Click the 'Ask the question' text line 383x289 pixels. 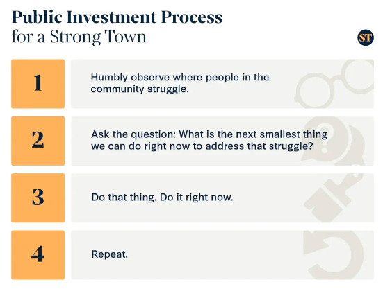(209, 134)
